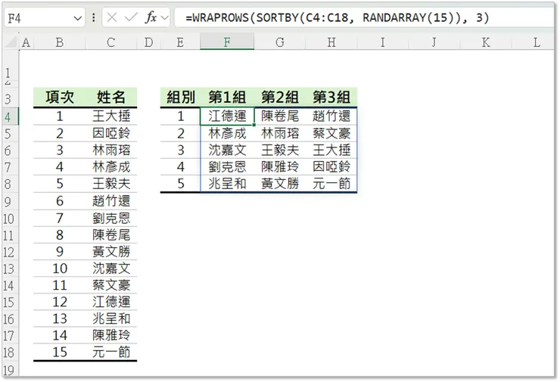Select cell 元一節 under 第3組
This screenshot has width=560, height=382.
(x=331, y=184)
